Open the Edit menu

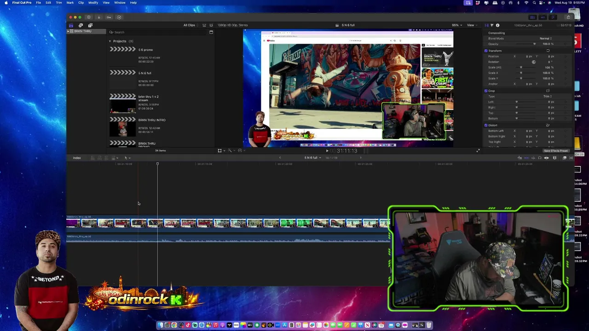click(48, 3)
